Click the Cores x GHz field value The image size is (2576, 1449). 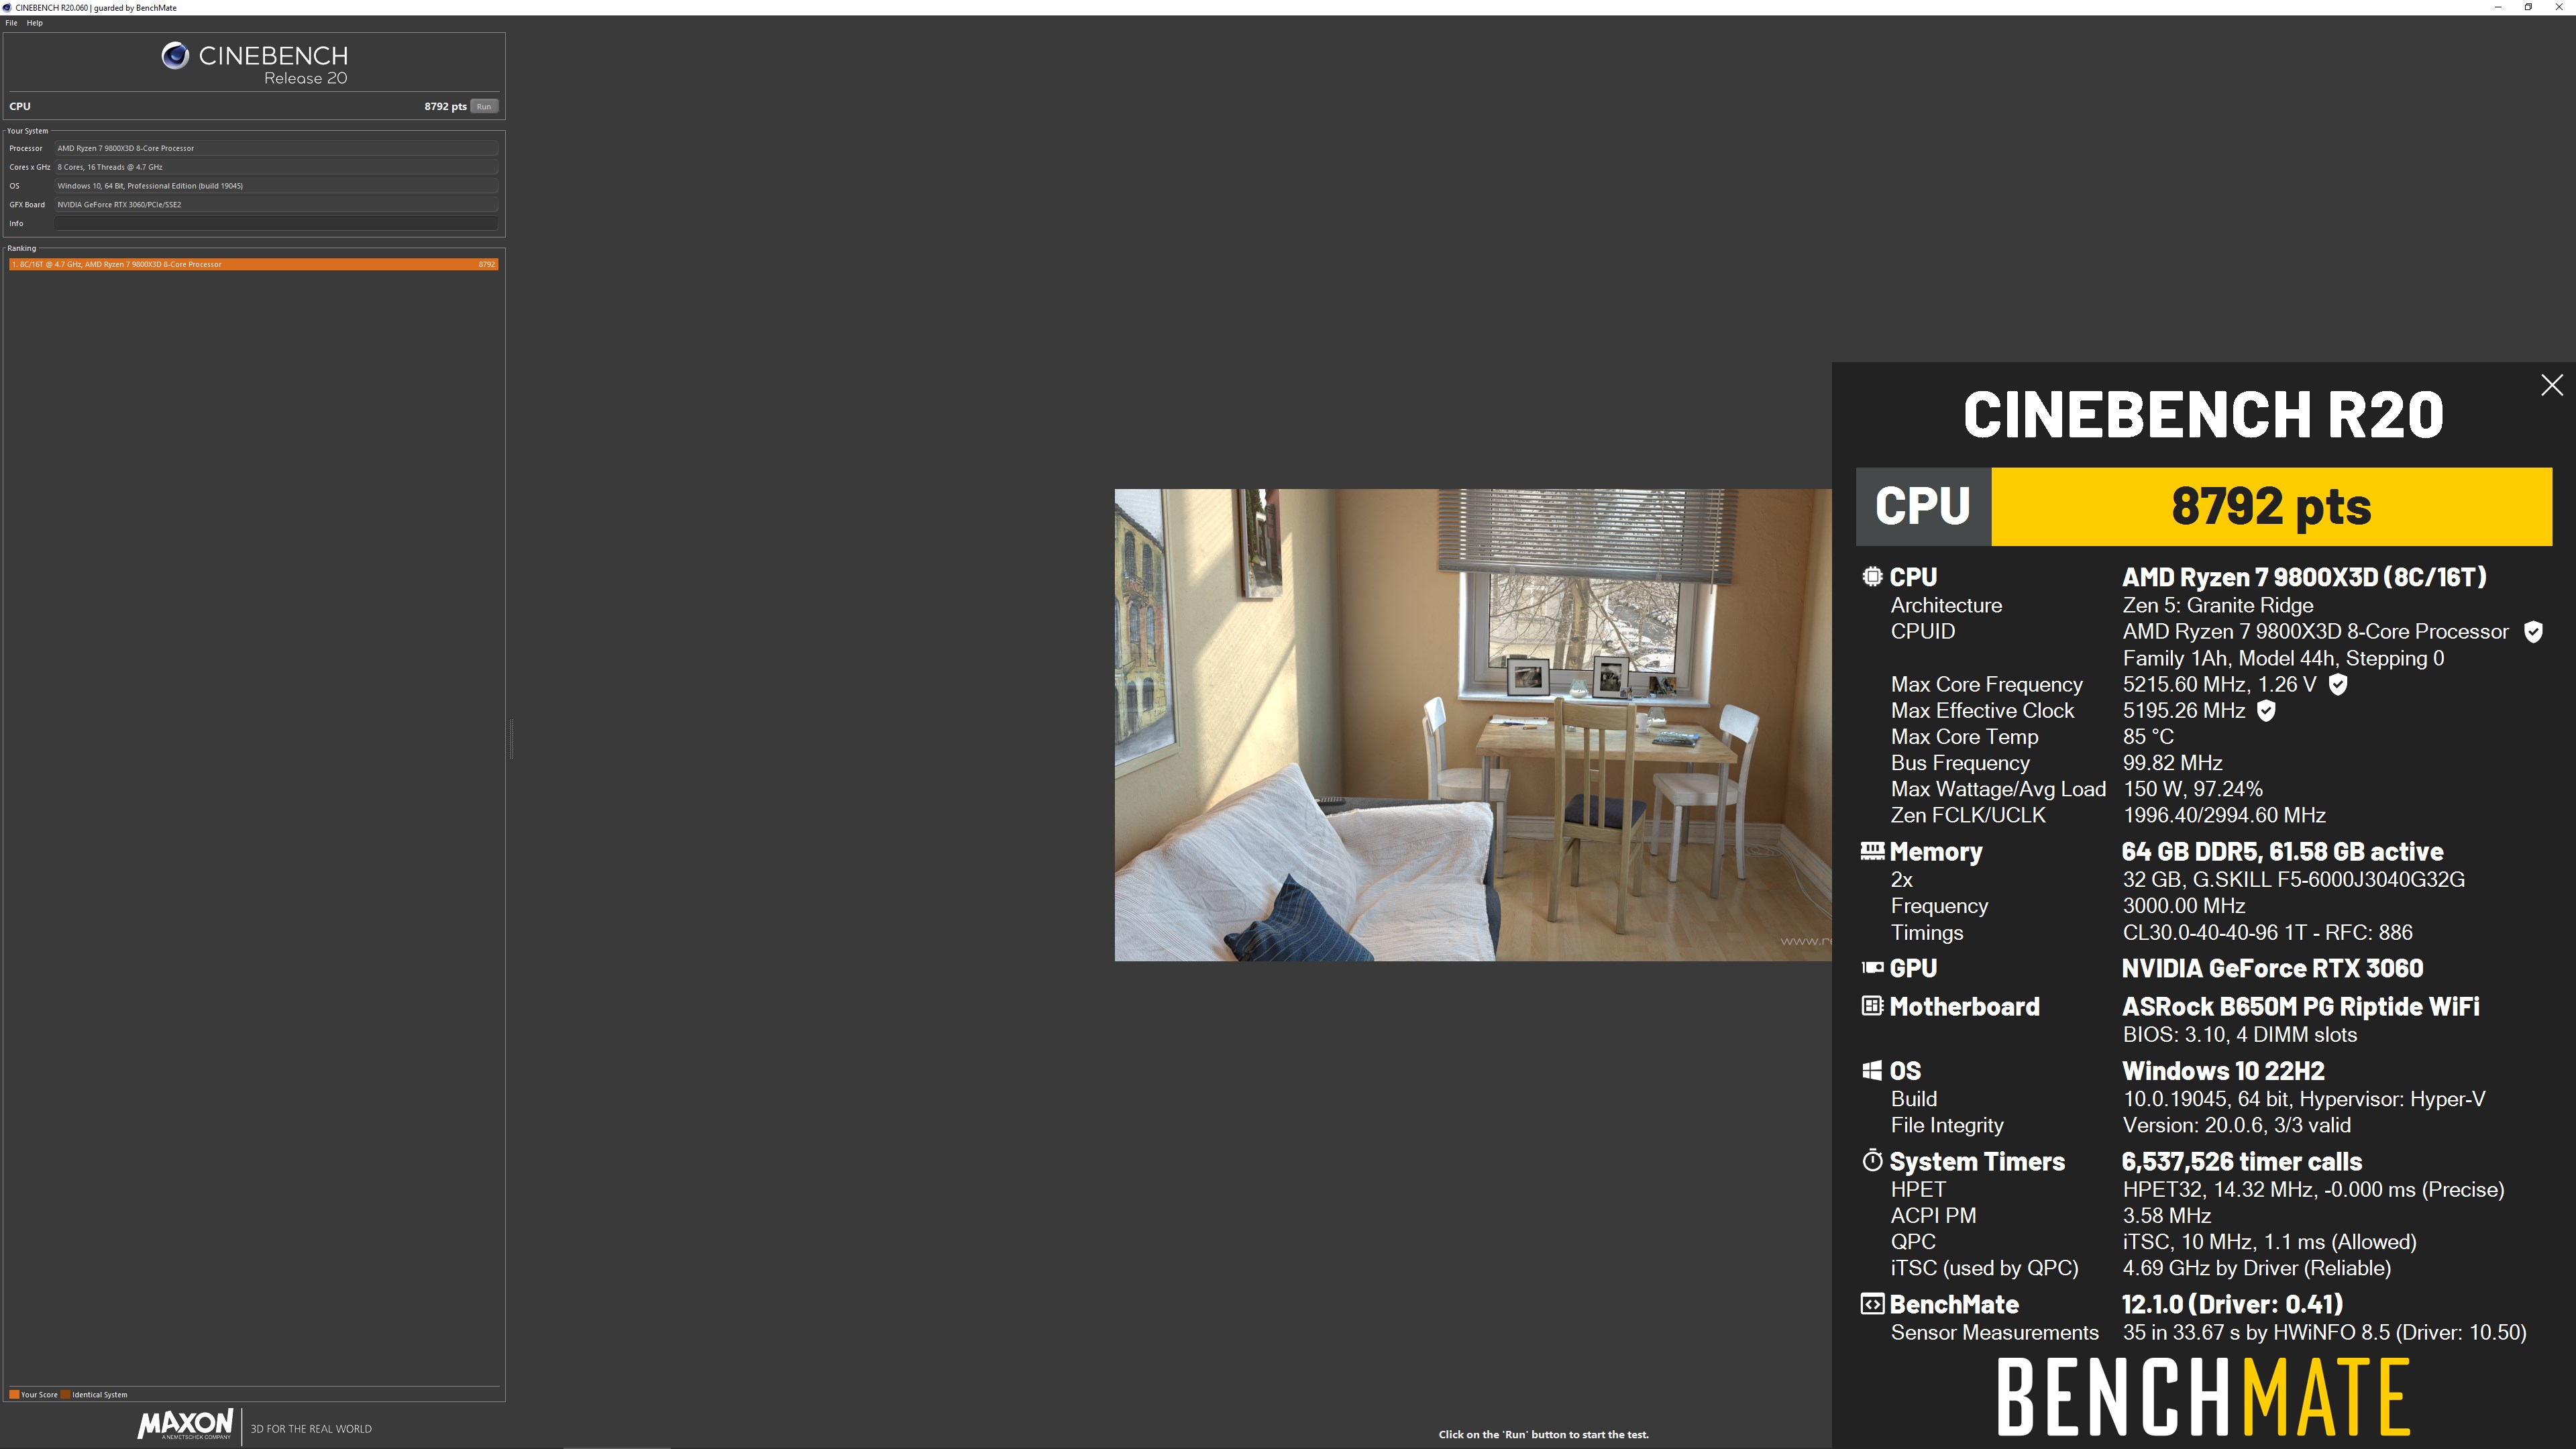point(276,167)
